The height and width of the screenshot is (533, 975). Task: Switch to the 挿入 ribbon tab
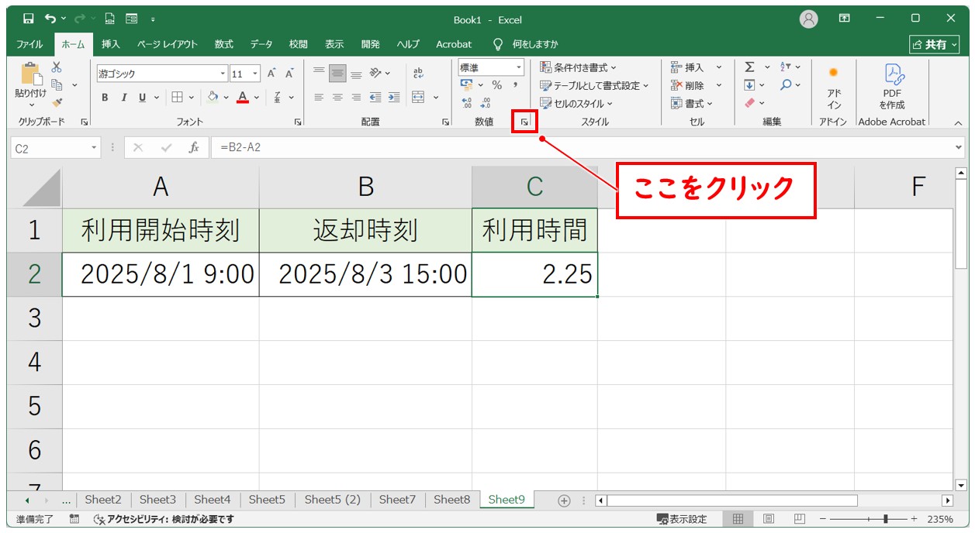tap(111, 44)
